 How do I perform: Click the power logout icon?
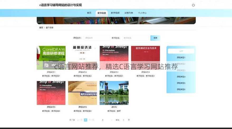tap(193, 5)
